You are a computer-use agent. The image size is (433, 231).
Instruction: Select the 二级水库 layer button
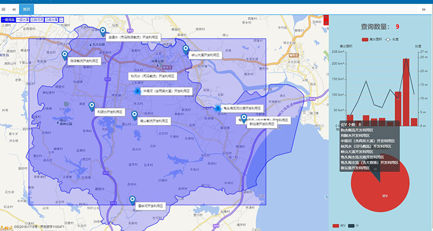click(51, 19)
